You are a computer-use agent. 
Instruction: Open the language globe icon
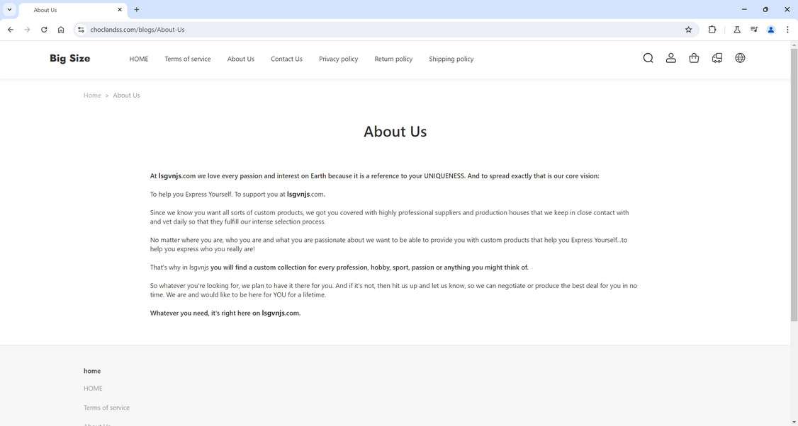point(740,58)
